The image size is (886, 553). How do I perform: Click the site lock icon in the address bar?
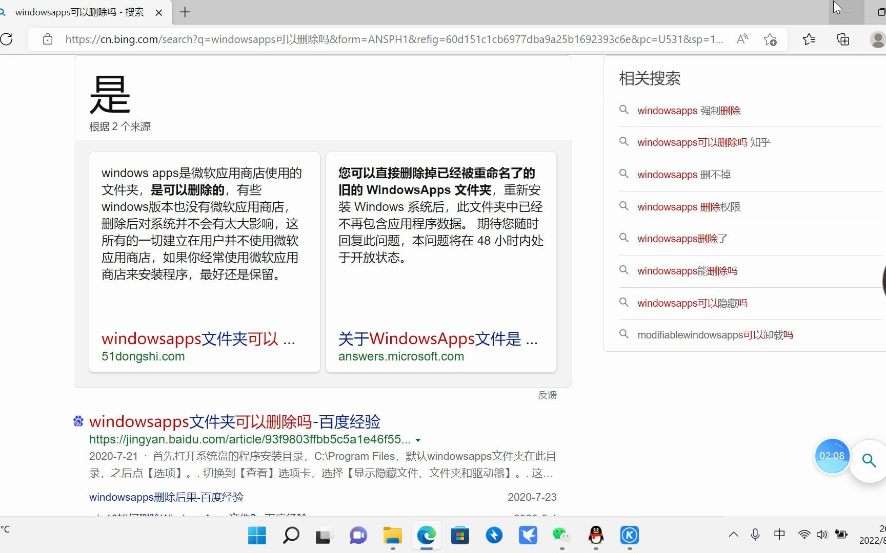(47, 39)
